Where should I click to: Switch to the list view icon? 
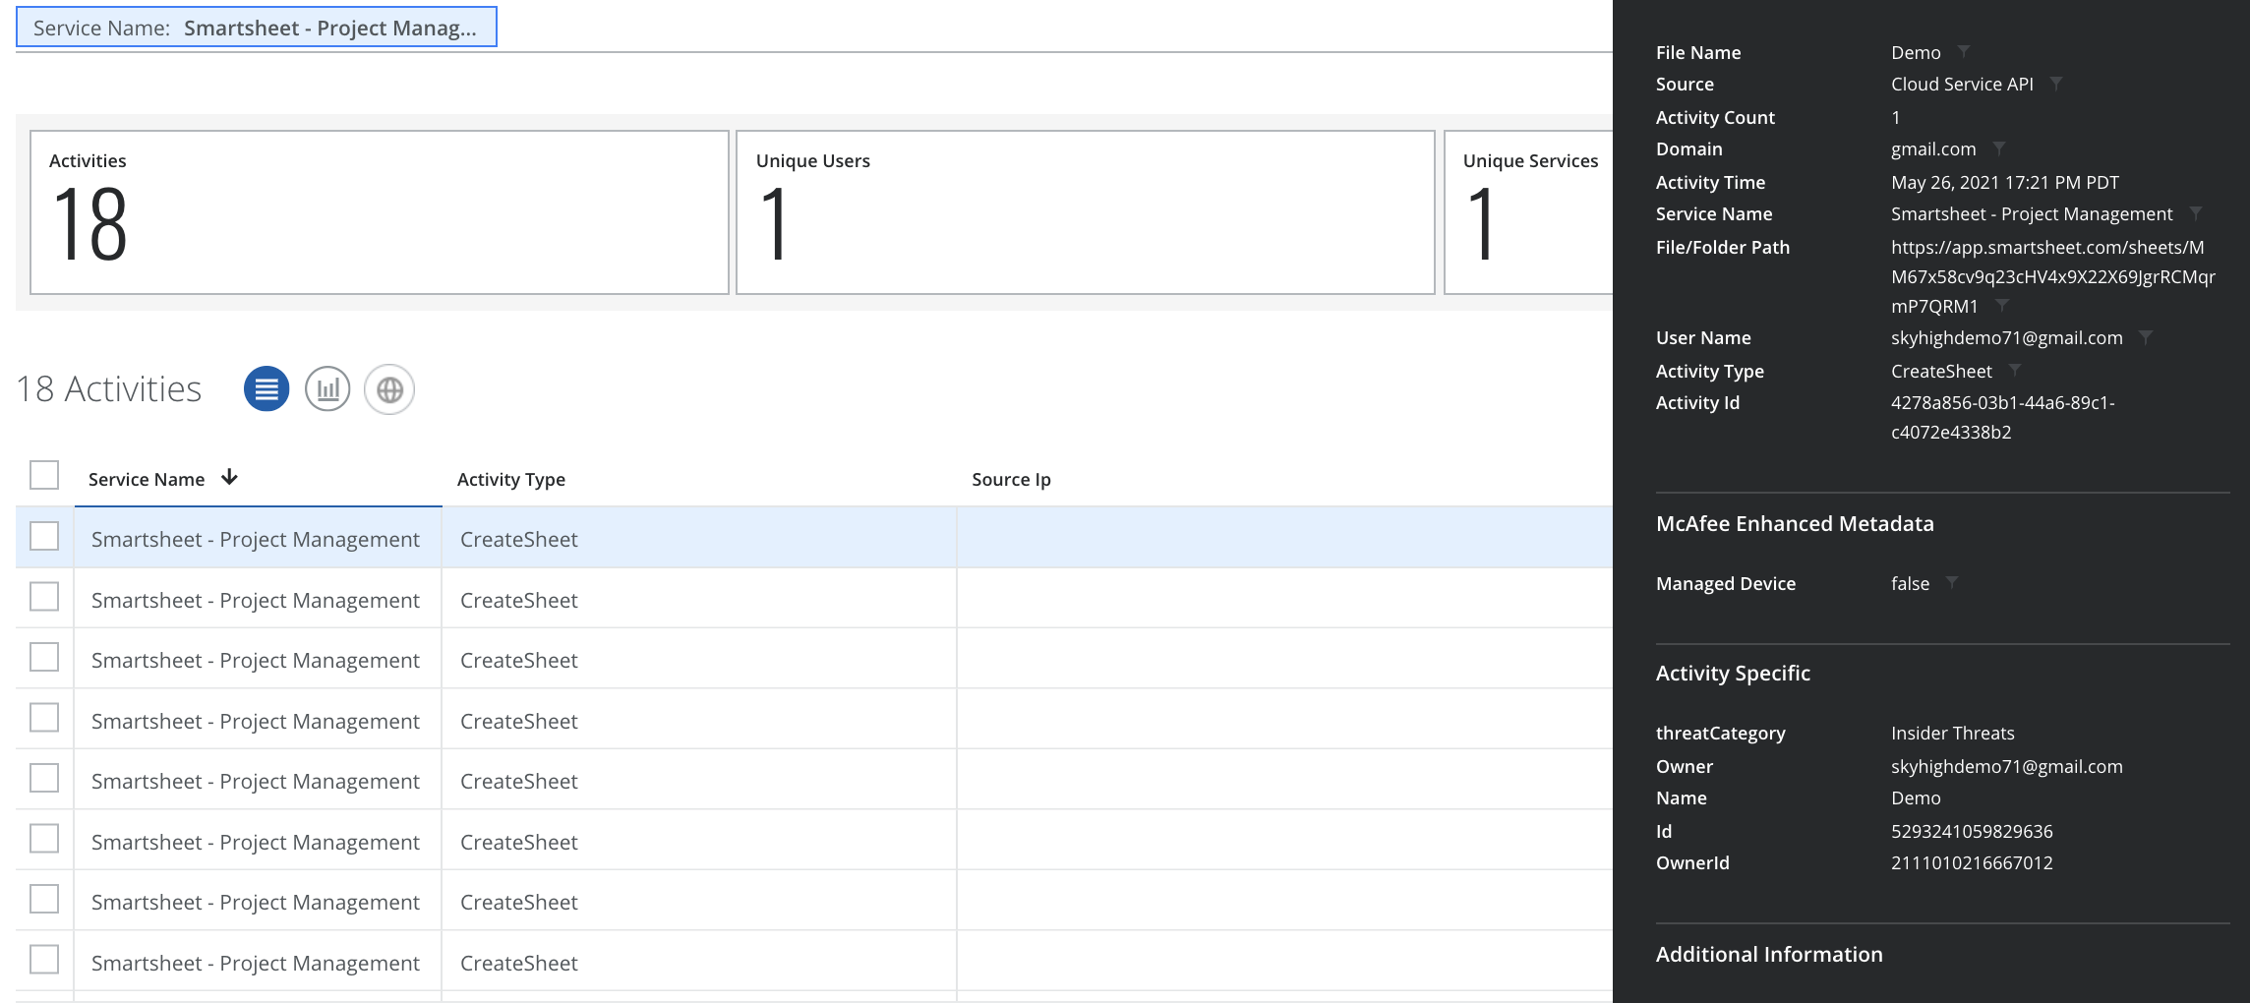click(266, 389)
